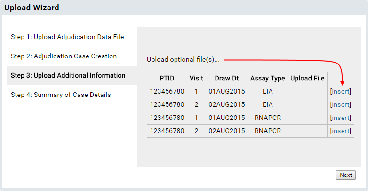The image size is (368, 191).
Task: Open Step 4: Summary of Case Details
Action: tap(61, 95)
